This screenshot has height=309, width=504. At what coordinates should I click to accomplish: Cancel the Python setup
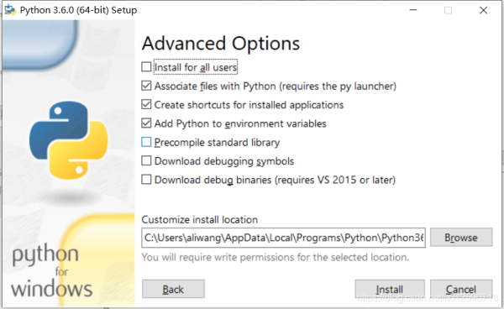tap(461, 289)
